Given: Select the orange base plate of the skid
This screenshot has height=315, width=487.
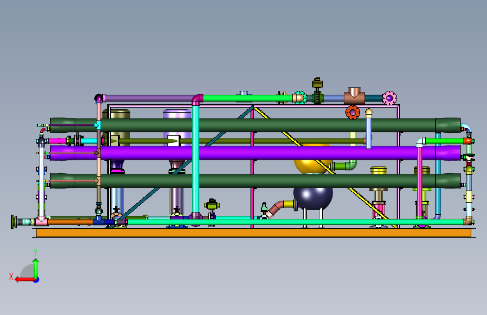Looking at the screenshot, I should [253, 233].
